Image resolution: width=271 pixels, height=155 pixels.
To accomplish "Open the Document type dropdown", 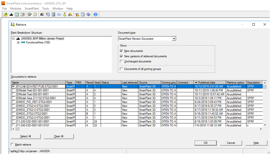I will (x=174, y=39).
